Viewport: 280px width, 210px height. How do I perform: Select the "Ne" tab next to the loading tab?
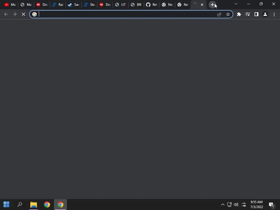[183, 5]
